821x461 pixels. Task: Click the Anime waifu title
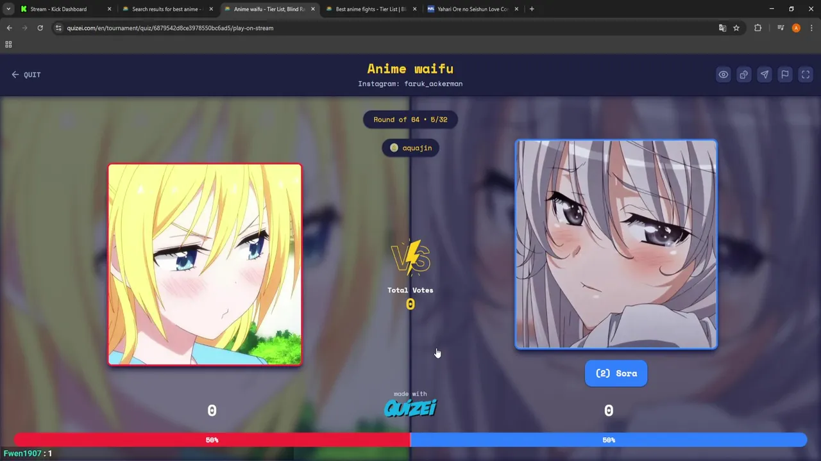pyautogui.click(x=410, y=69)
